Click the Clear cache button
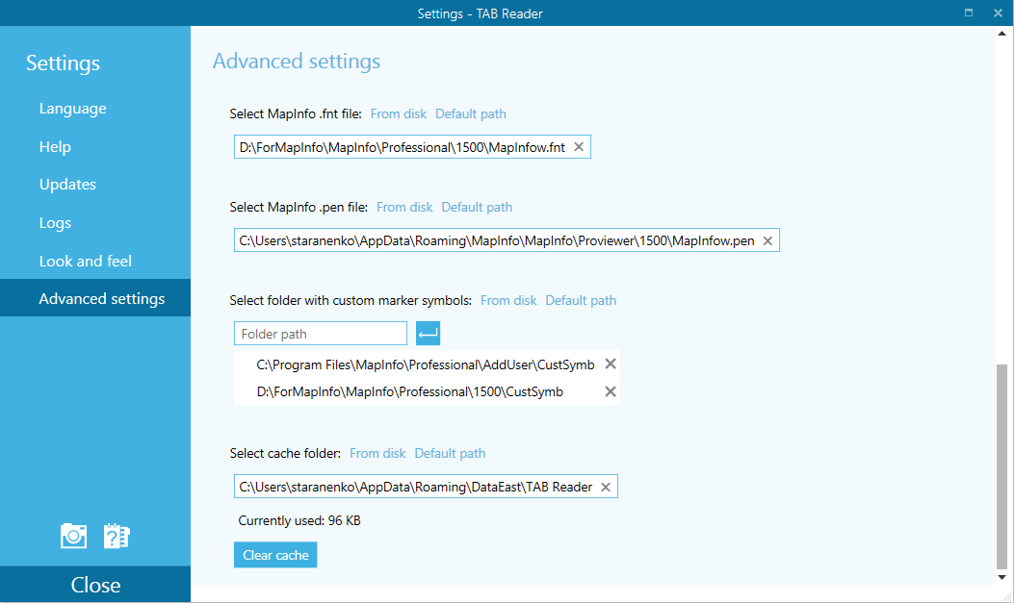The image size is (1014, 603). 275,555
